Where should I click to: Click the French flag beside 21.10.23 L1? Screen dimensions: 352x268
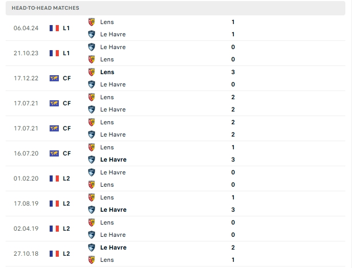pos(54,53)
